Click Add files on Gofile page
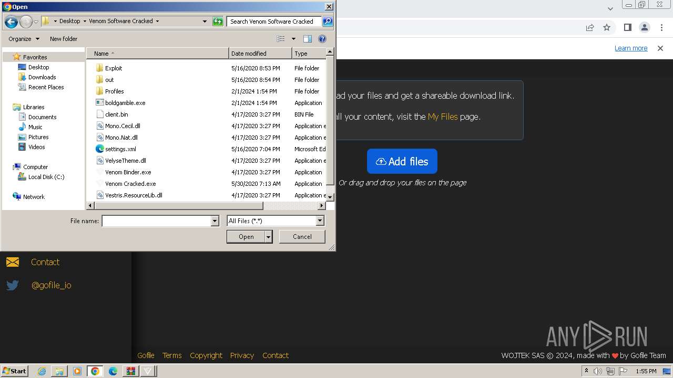This screenshot has width=673, height=378. tap(402, 161)
